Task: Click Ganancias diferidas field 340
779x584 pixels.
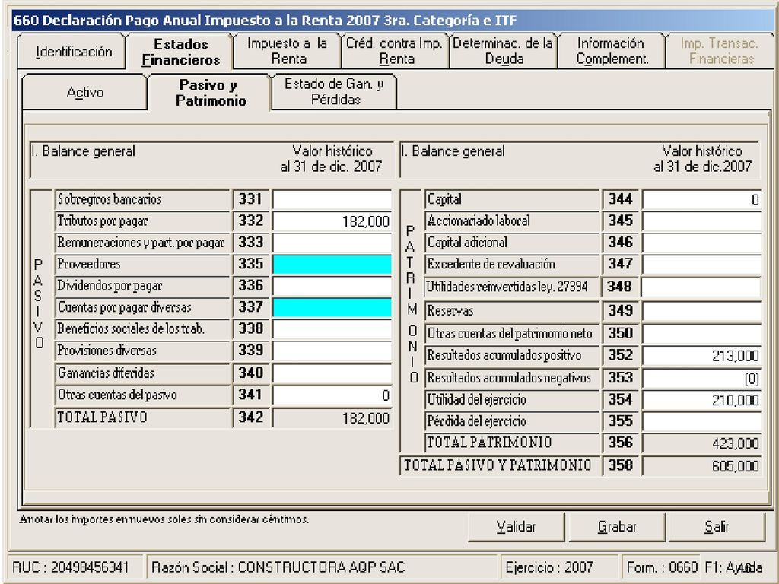Action: pos(332,373)
